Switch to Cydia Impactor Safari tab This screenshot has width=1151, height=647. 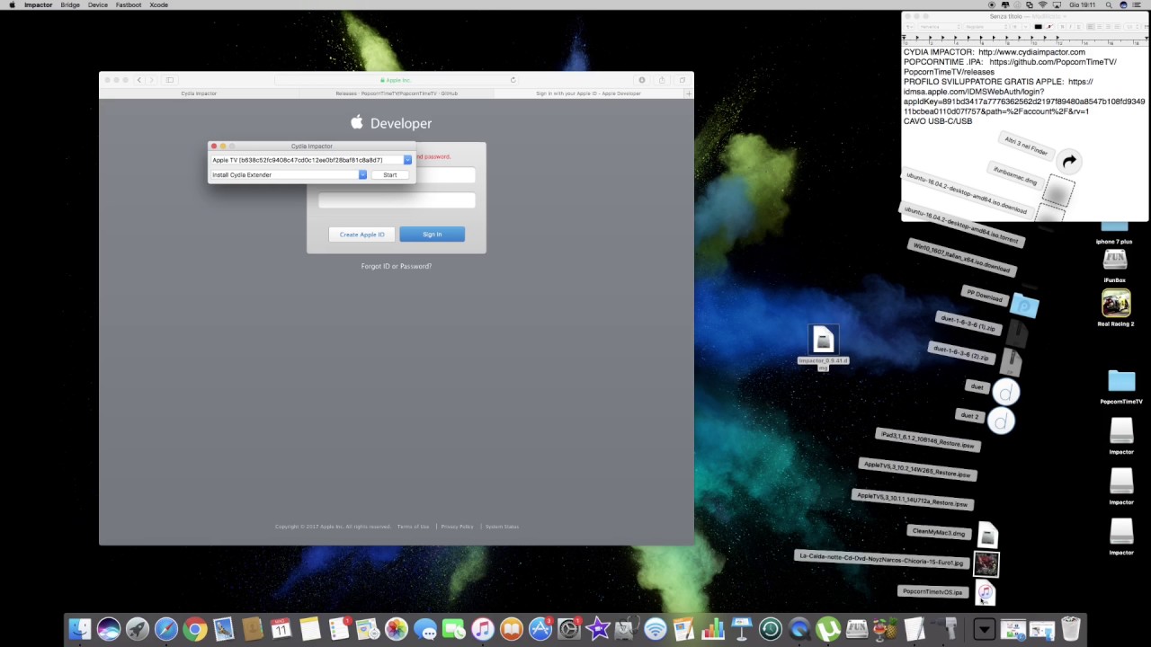click(x=199, y=93)
